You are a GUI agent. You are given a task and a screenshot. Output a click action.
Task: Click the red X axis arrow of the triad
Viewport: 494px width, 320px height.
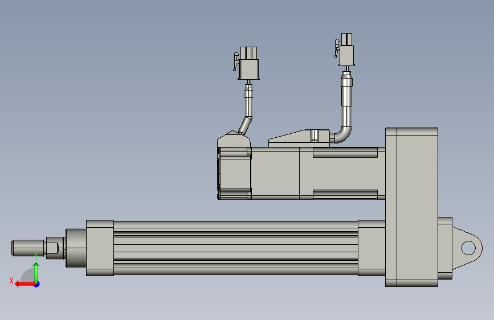point(25,284)
